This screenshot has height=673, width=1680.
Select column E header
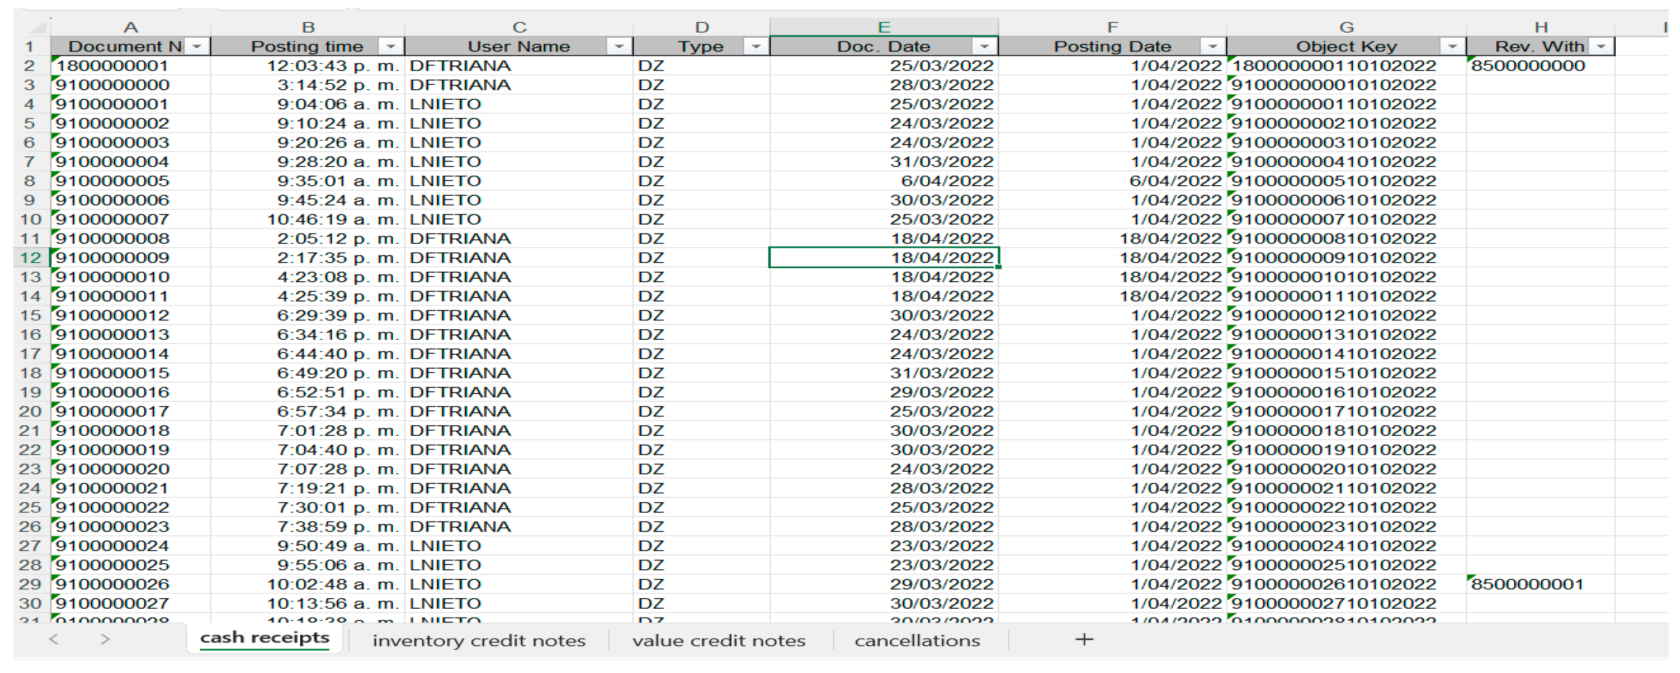[884, 27]
